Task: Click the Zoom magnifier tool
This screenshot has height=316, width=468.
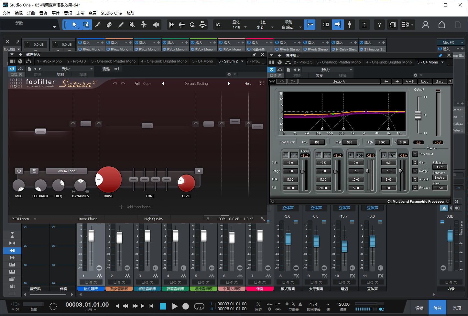Action: click(x=192, y=25)
